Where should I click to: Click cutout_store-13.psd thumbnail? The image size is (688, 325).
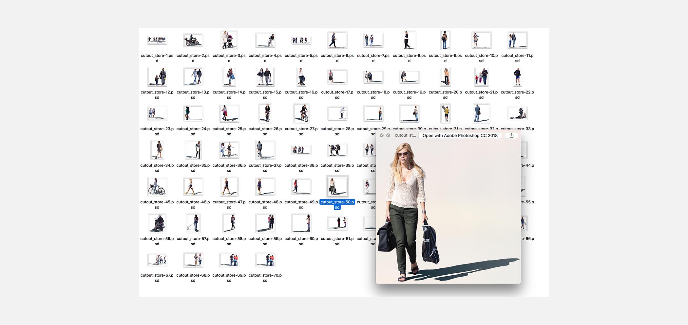(x=193, y=77)
